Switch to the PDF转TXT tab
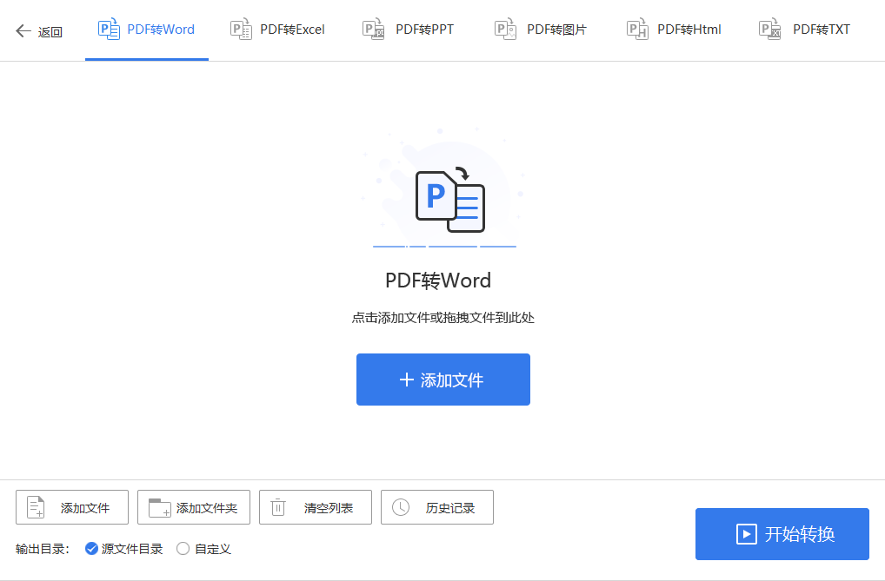 pos(805,30)
